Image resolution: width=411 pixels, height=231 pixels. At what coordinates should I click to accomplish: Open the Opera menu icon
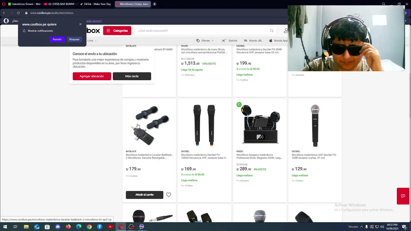[4, 4]
